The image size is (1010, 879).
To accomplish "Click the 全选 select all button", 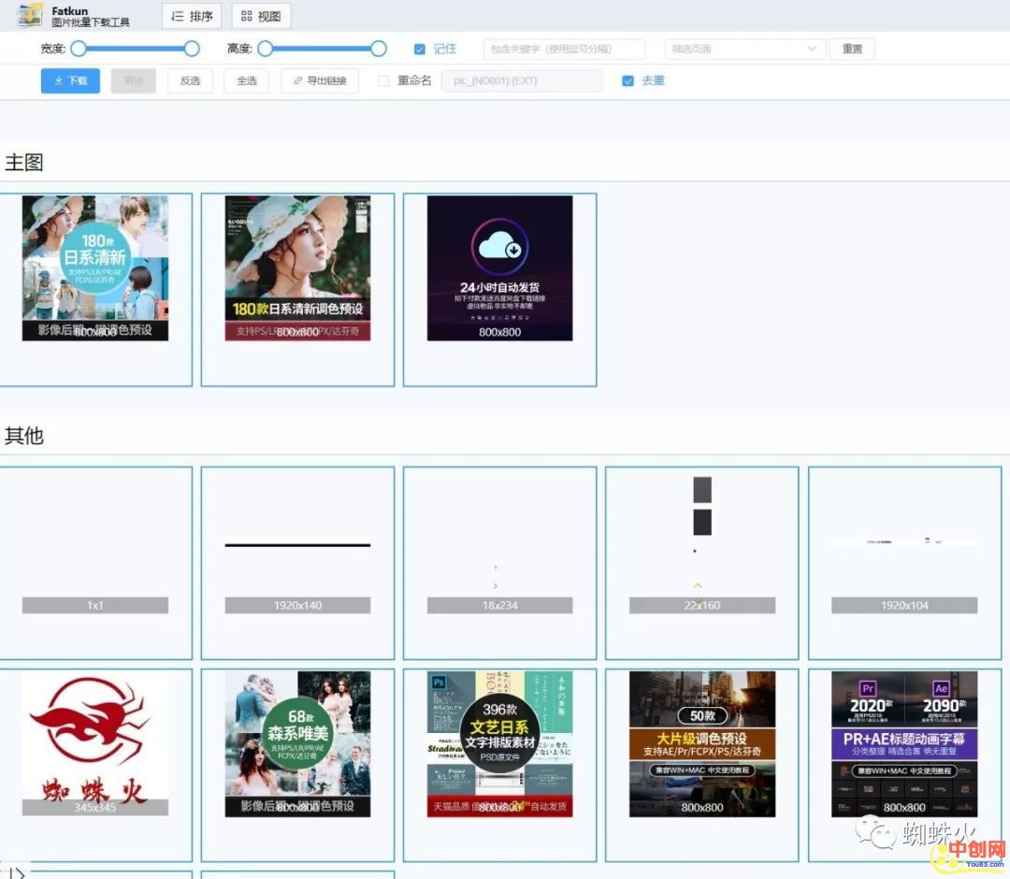I will [x=246, y=80].
